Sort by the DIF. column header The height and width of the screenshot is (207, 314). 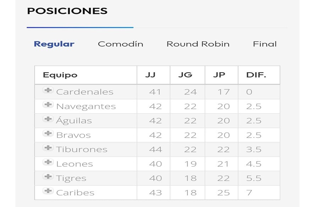tap(256, 75)
